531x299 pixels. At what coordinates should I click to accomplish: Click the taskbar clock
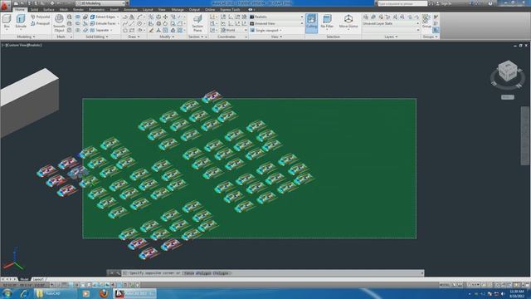coord(516,293)
